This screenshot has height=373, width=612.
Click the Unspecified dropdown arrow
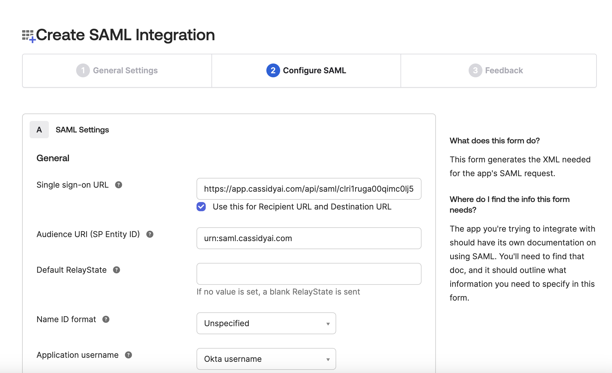[328, 324]
